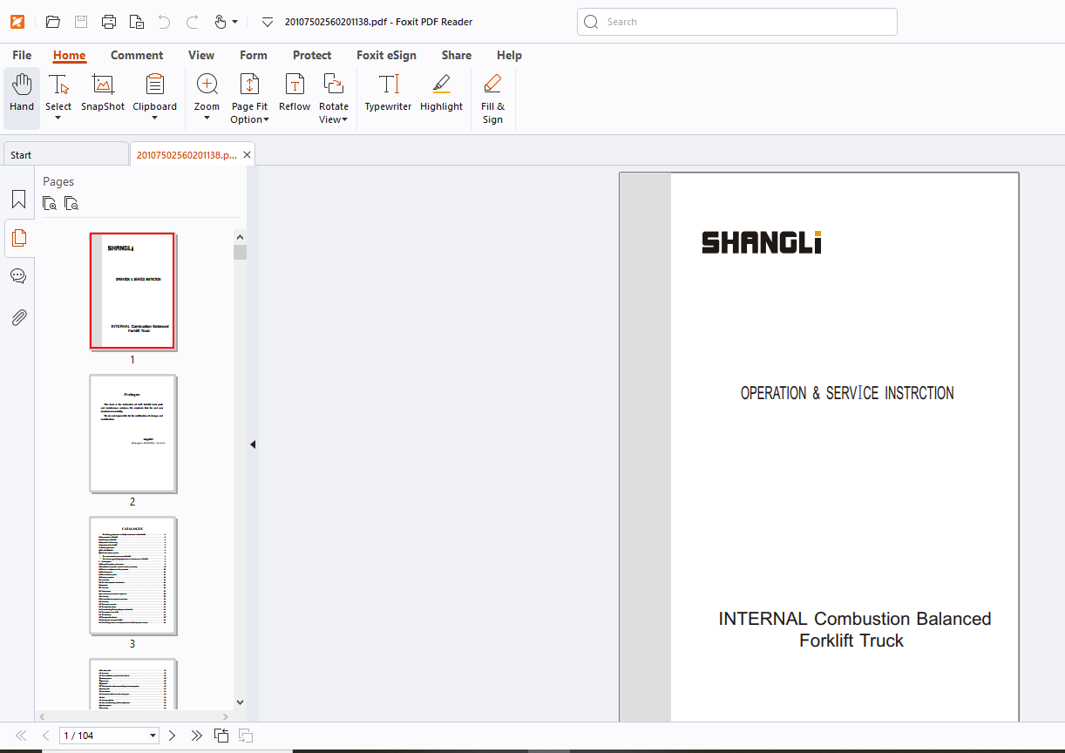Screen dimensions: 1065x753
Task: Expand the Zoom dropdown arrow
Action: tap(207, 119)
